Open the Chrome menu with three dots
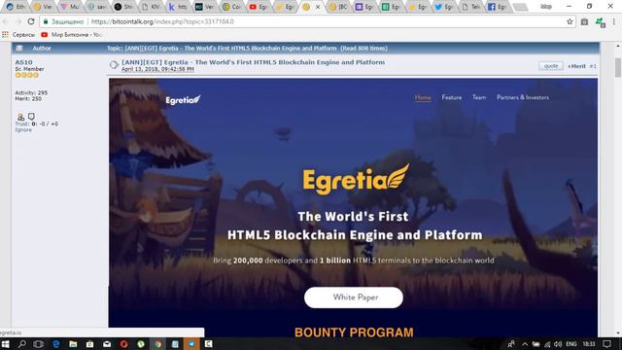622x350 pixels. pos(614,21)
